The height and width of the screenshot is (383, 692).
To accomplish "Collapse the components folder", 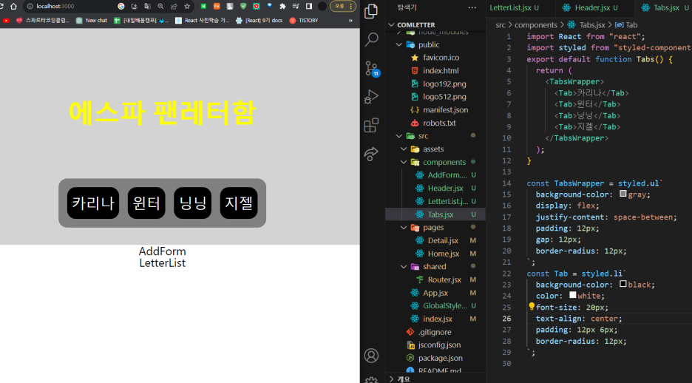I will [x=404, y=162].
